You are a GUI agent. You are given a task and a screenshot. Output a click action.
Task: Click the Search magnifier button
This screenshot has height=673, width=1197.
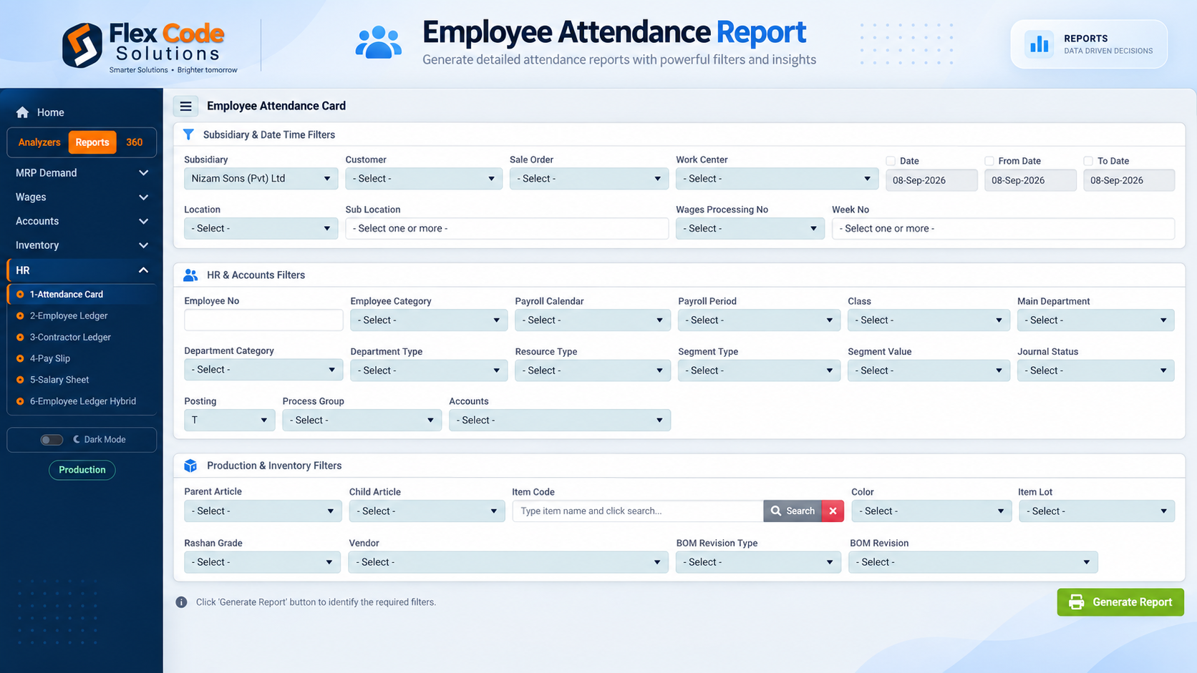click(793, 511)
